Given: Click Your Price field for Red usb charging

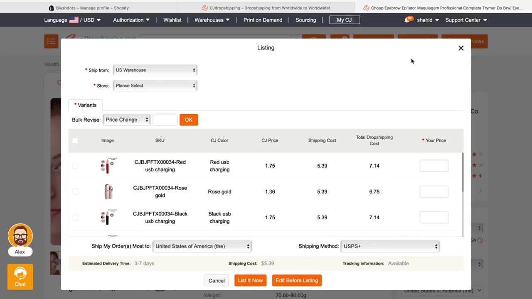Looking at the screenshot, I should click(x=434, y=166).
